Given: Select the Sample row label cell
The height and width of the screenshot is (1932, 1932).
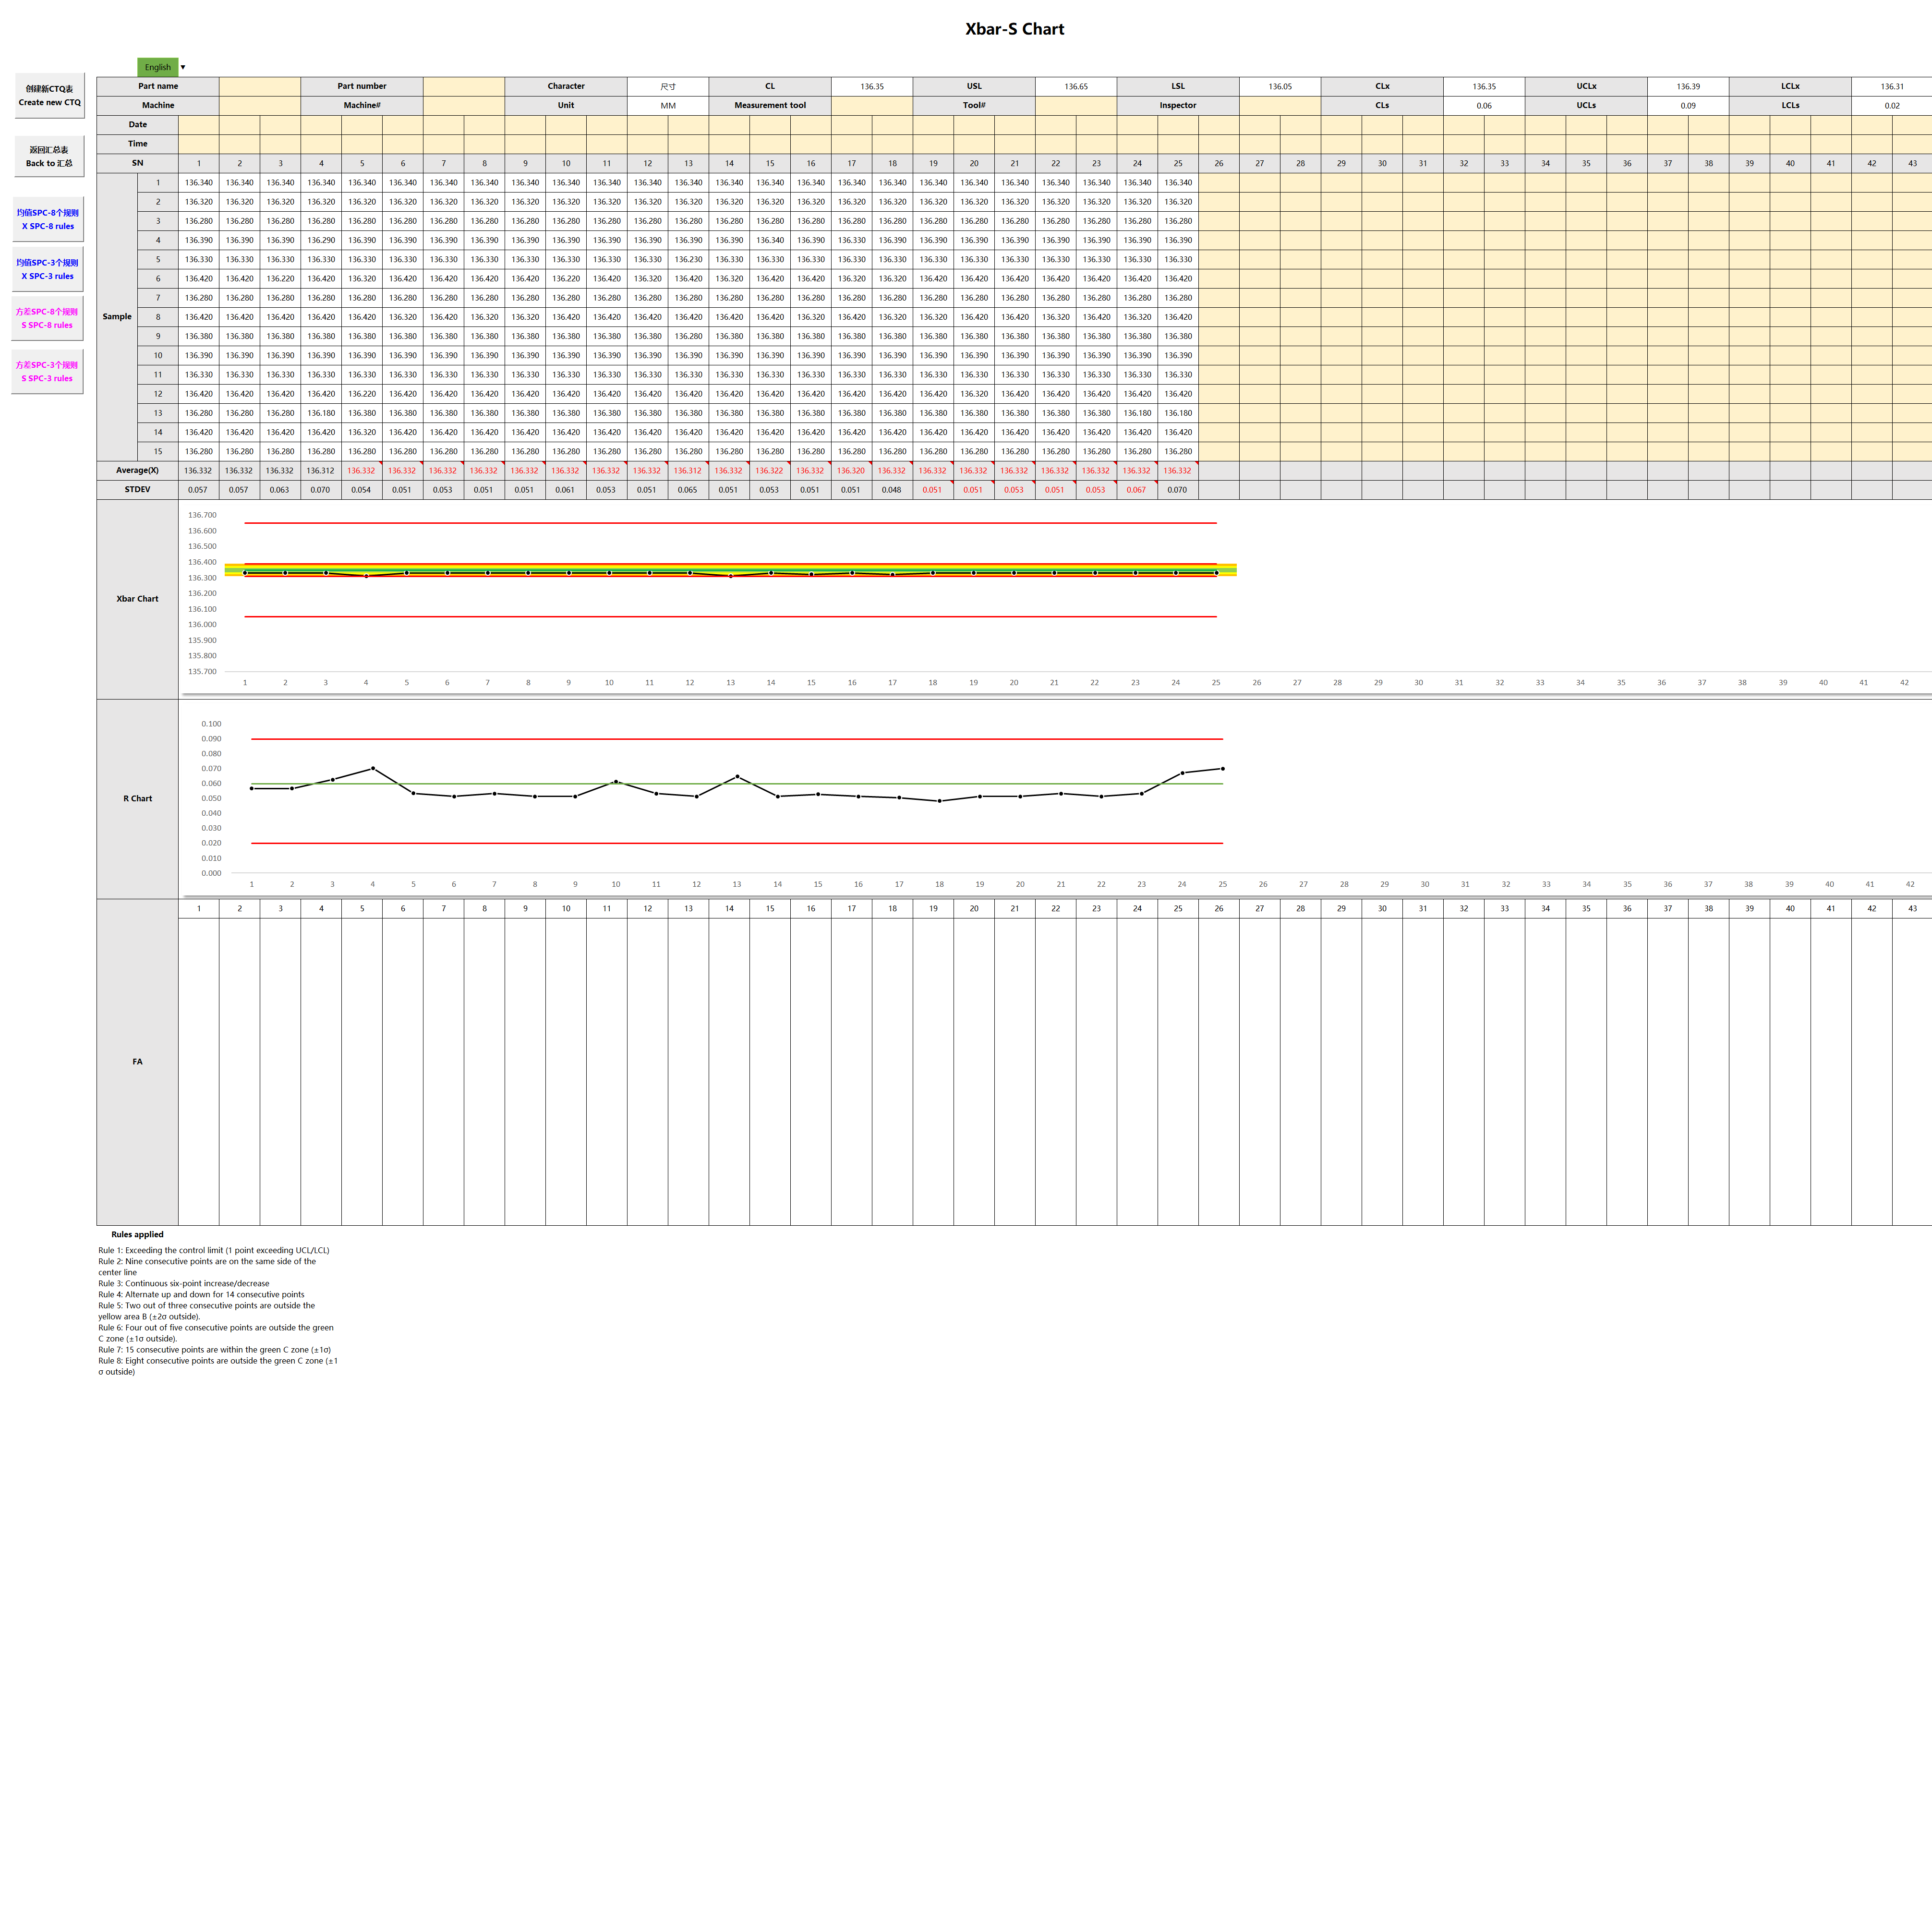Looking at the screenshot, I should (117, 316).
